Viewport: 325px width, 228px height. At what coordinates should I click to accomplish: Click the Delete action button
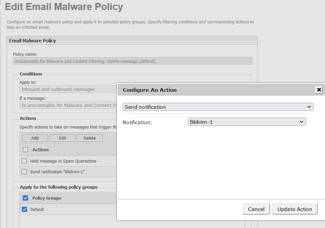[x=89, y=138]
